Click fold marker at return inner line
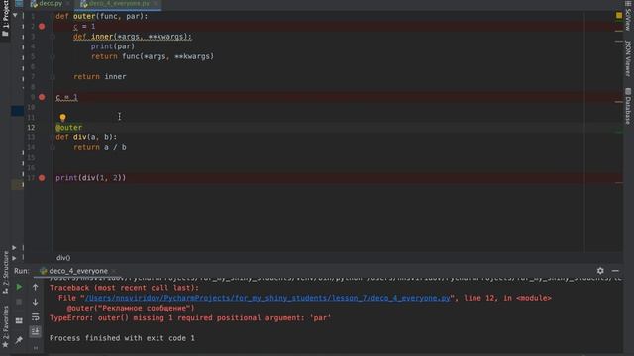Screen dimensions: 634x356 (x=53, y=77)
